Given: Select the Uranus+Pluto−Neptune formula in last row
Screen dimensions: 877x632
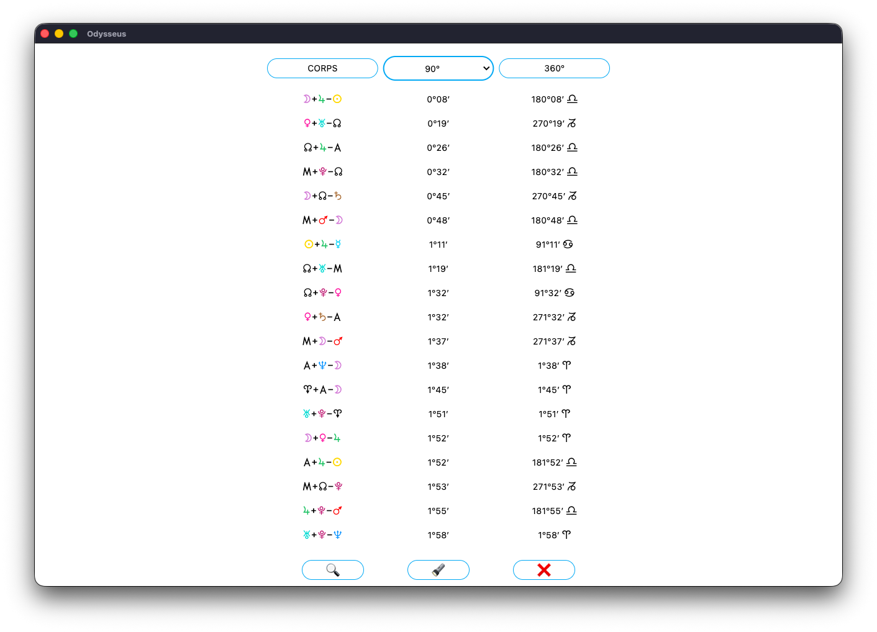Looking at the screenshot, I should point(322,535).
